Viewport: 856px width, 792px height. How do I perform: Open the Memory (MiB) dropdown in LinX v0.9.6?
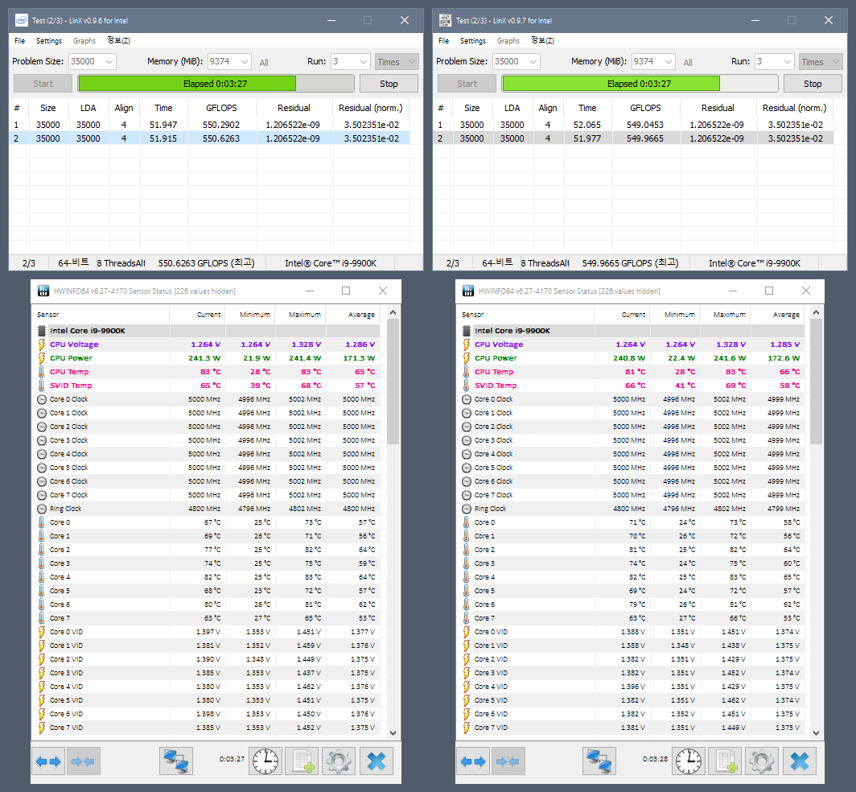pos(245,62)
